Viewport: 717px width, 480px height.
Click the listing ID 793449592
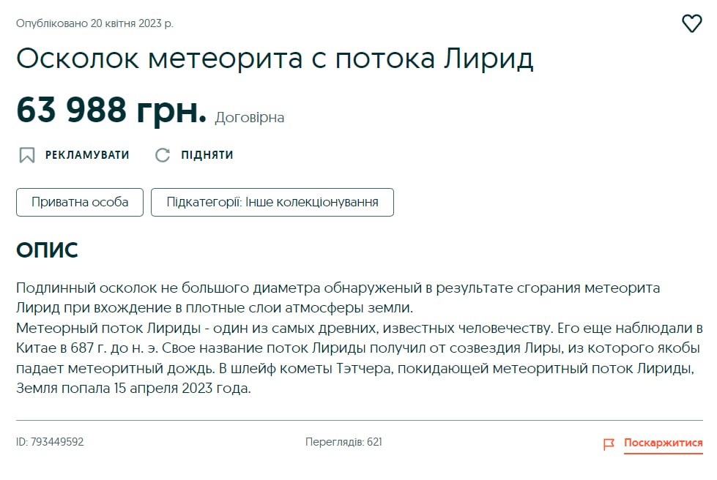tap(50, 442)
